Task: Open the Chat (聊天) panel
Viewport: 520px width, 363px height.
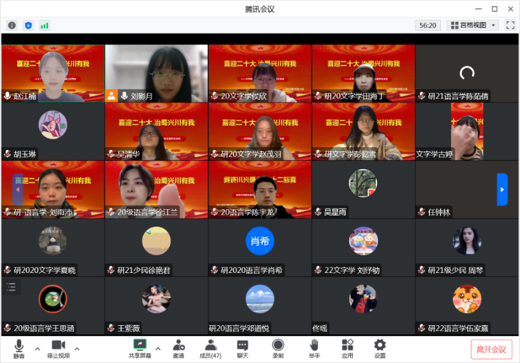Action: [x=242, y=348]
